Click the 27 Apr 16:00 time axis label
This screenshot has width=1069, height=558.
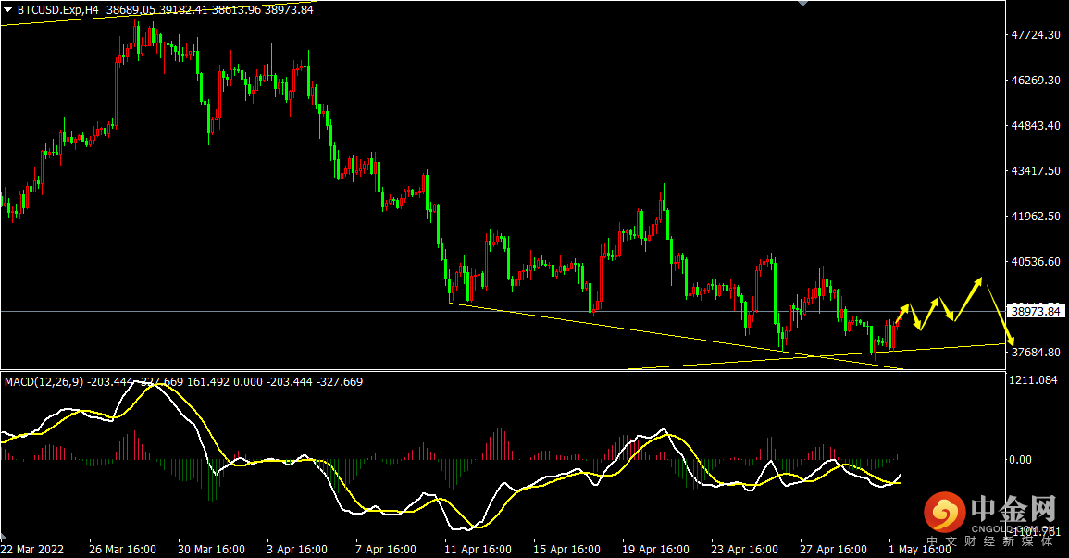[833, 549]
